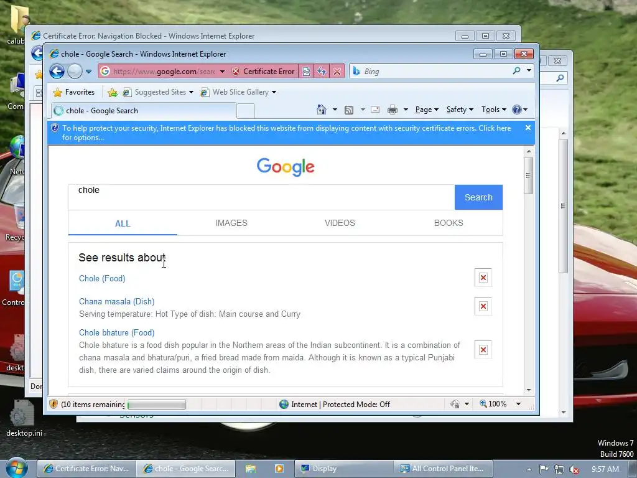637x478 pixels.
Task: Click the Read Mail icon
Action: (x=375, y=110)
